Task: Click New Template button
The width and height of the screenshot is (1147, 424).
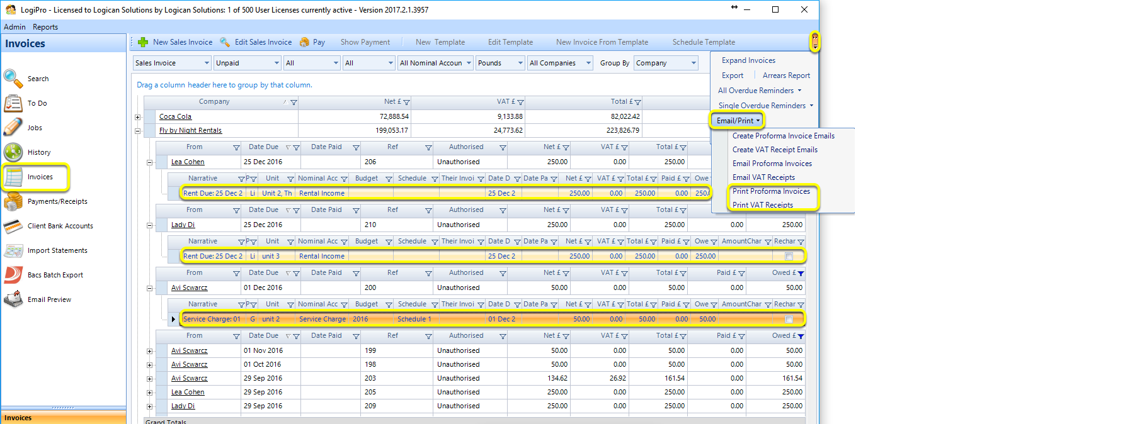Action: pyautogui.click(x=440, y=42)
